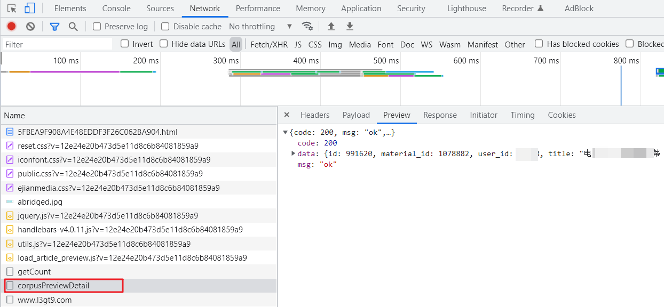Image resolution: width=664 pixels, height=307 pixels.
Task: Toggle the network filter funnel icon
Action: 54,26
